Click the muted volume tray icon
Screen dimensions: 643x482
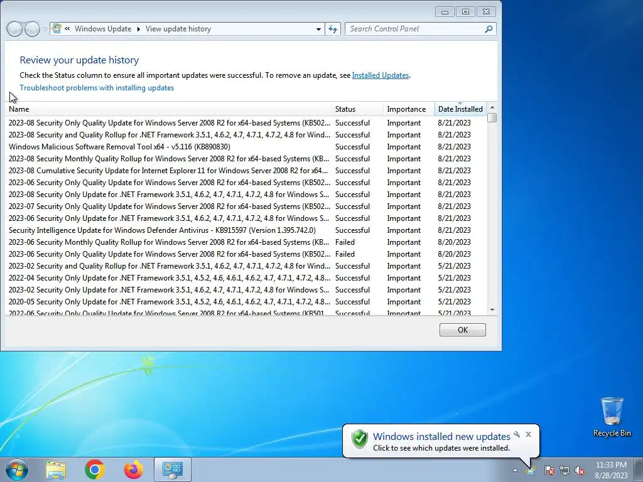[580, 470]
